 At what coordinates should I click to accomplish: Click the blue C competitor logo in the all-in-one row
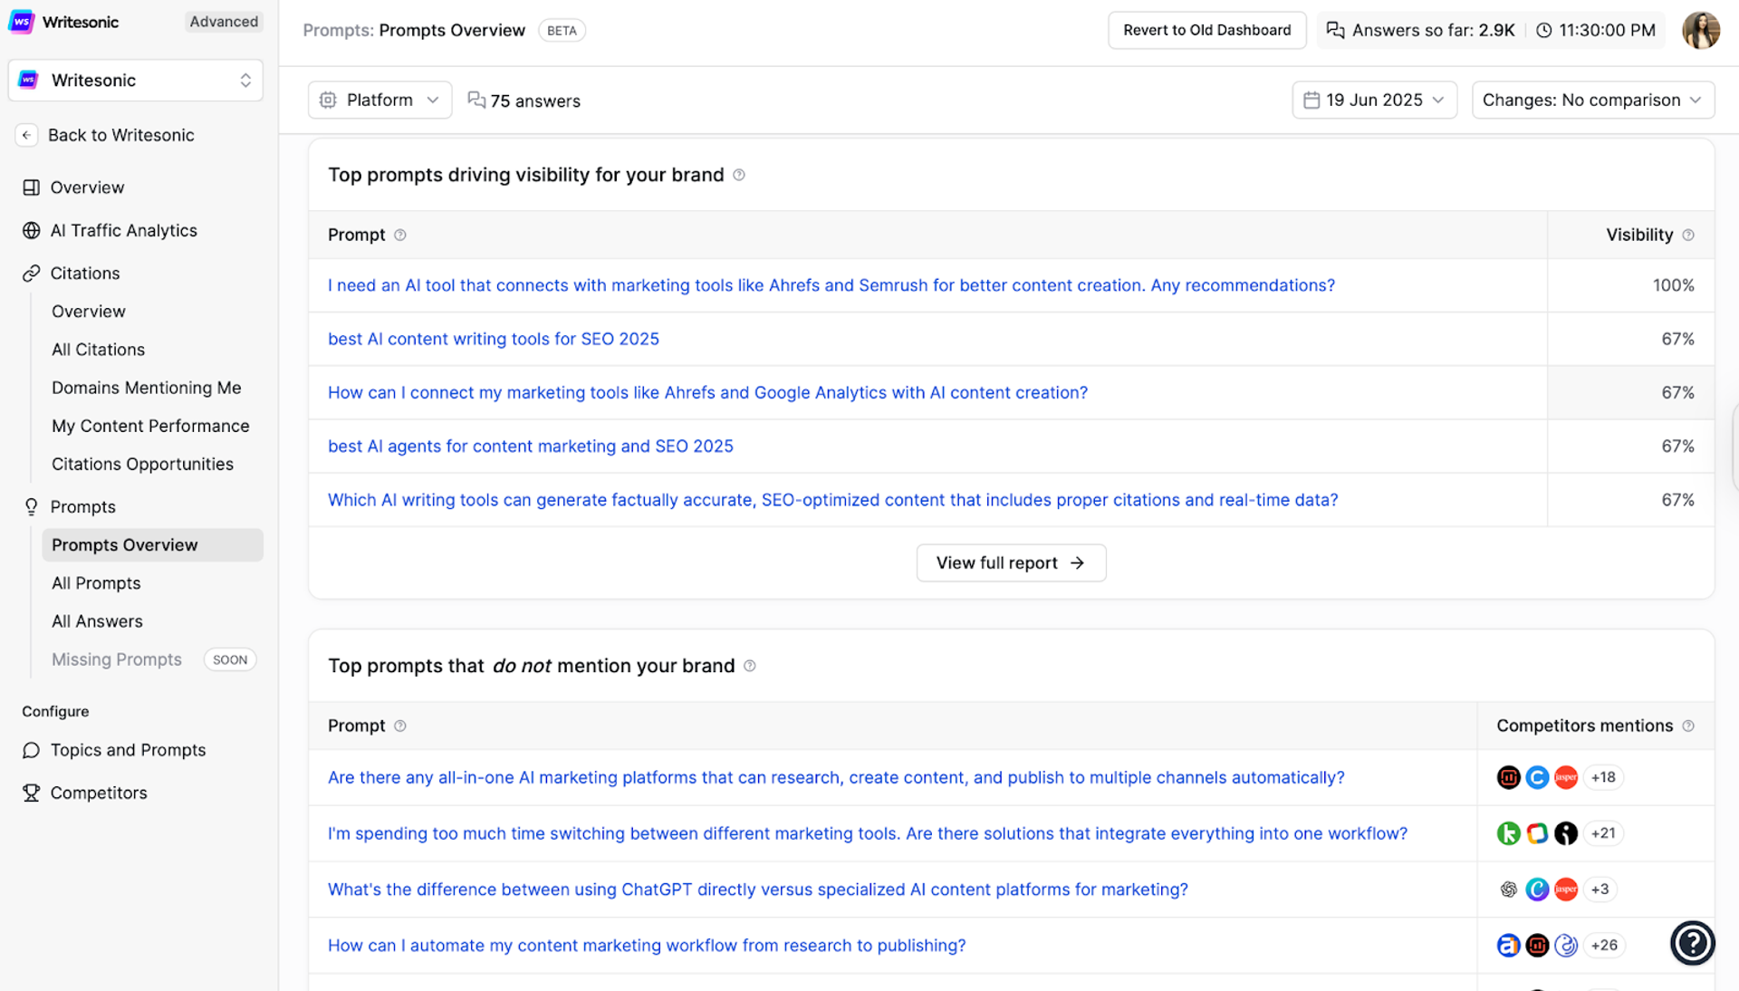(x=1537, y=777)
